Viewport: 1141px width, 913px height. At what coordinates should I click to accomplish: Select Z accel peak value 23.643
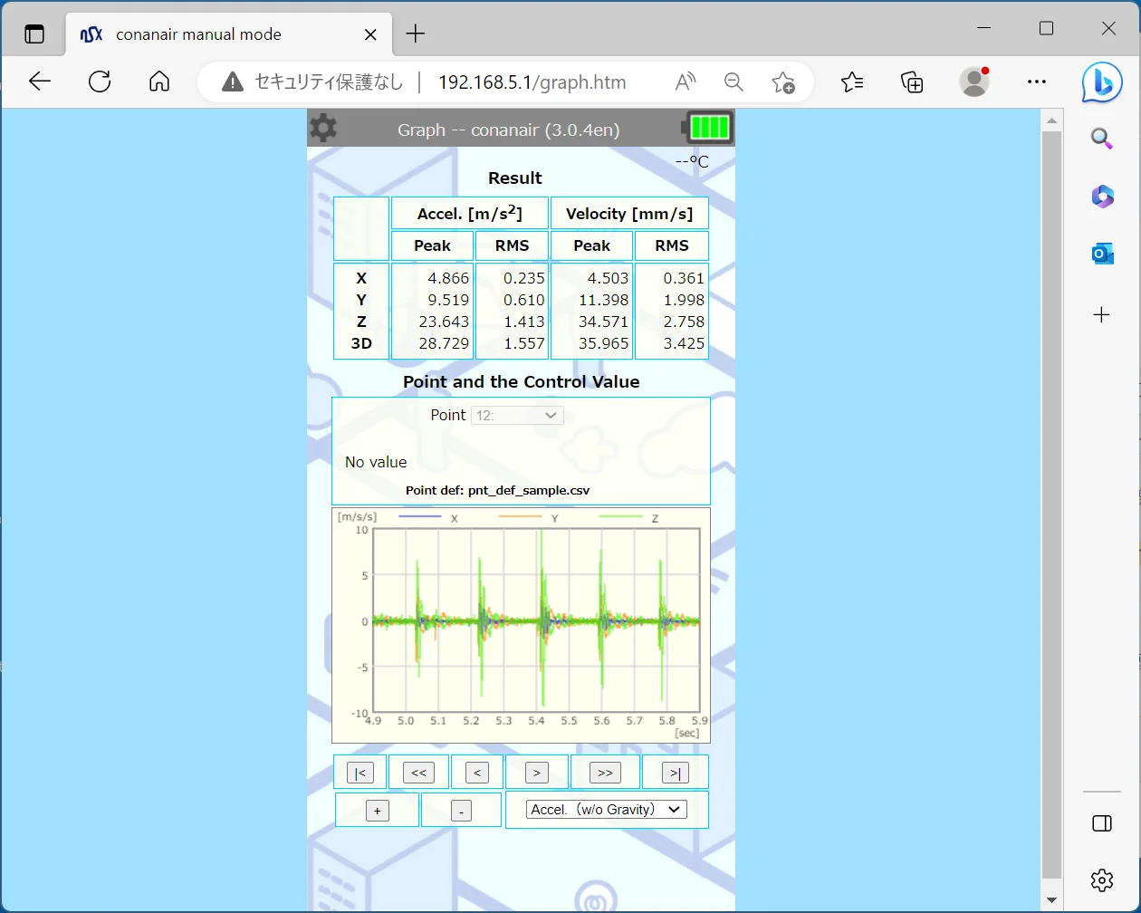(x=442, y=322)
